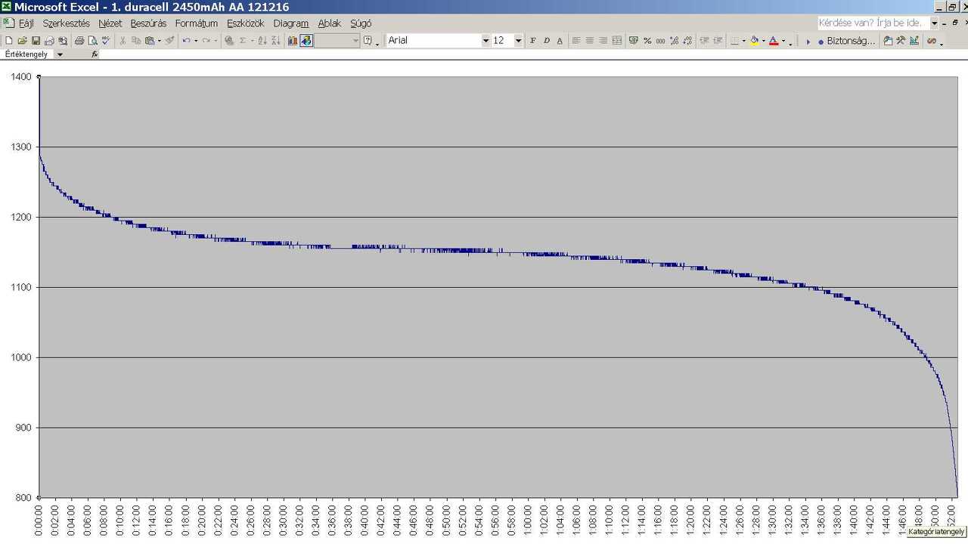The height and width of the screenshot is (544, 968).
Task: Select the chart plot area
Action: [498, 287]
